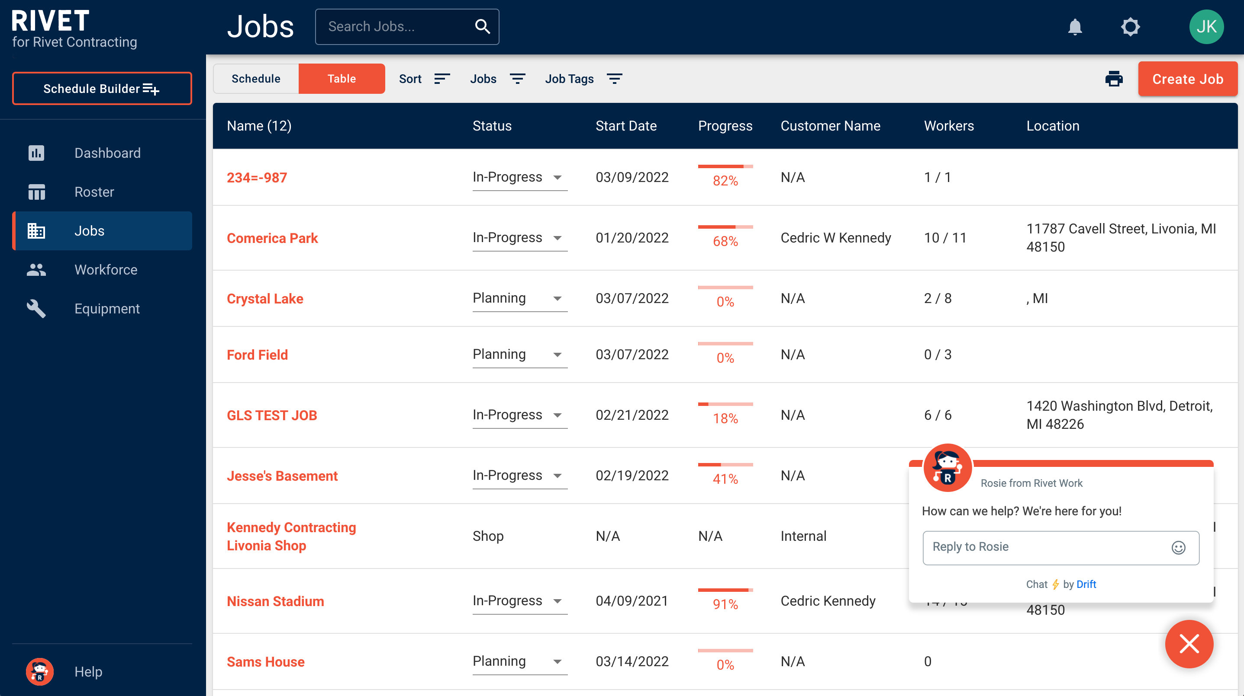Click the Progress column header

coord(725,126)
